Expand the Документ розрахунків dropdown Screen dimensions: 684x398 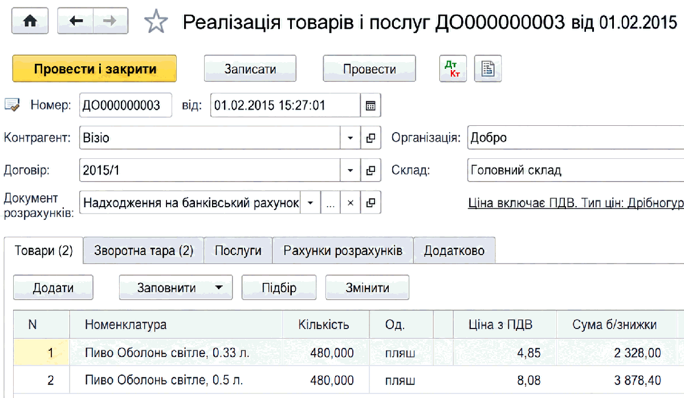[x=310, y=203]
